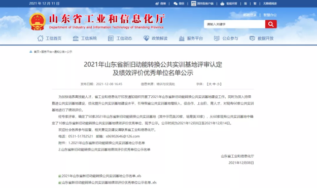Click the State Council client icon
Screen dimensions: 317x188
[x=193, y=4]
